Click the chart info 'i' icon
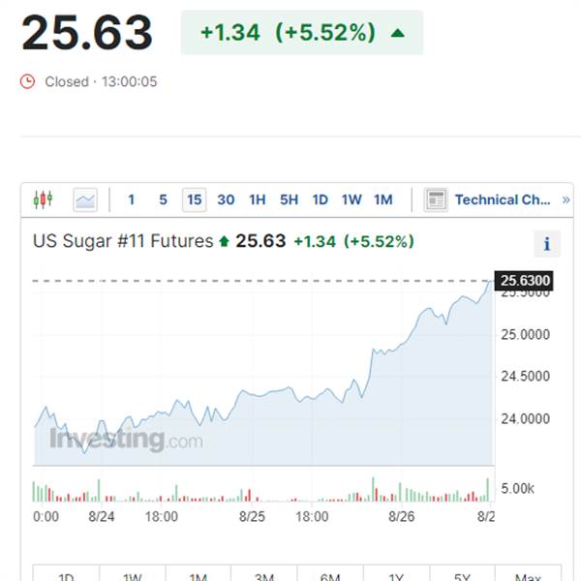The image size is (581, 581). point(547,244)
